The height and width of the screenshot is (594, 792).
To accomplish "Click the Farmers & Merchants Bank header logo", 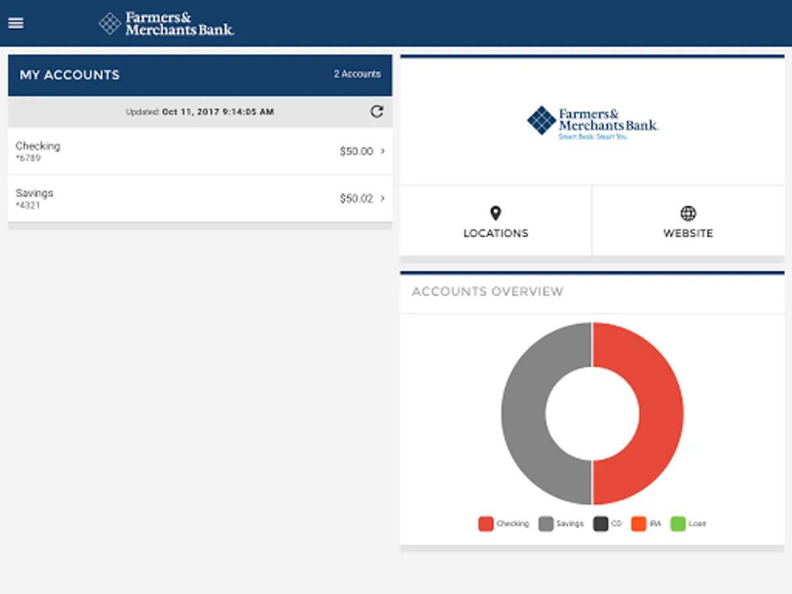I will click(166, 23).
